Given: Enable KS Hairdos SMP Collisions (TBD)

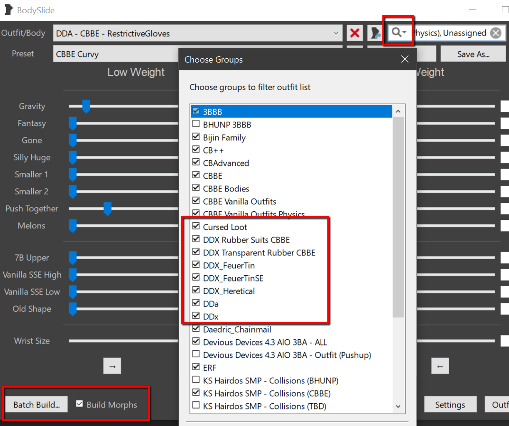Looking at the screenshot, I should pos(196,406).
